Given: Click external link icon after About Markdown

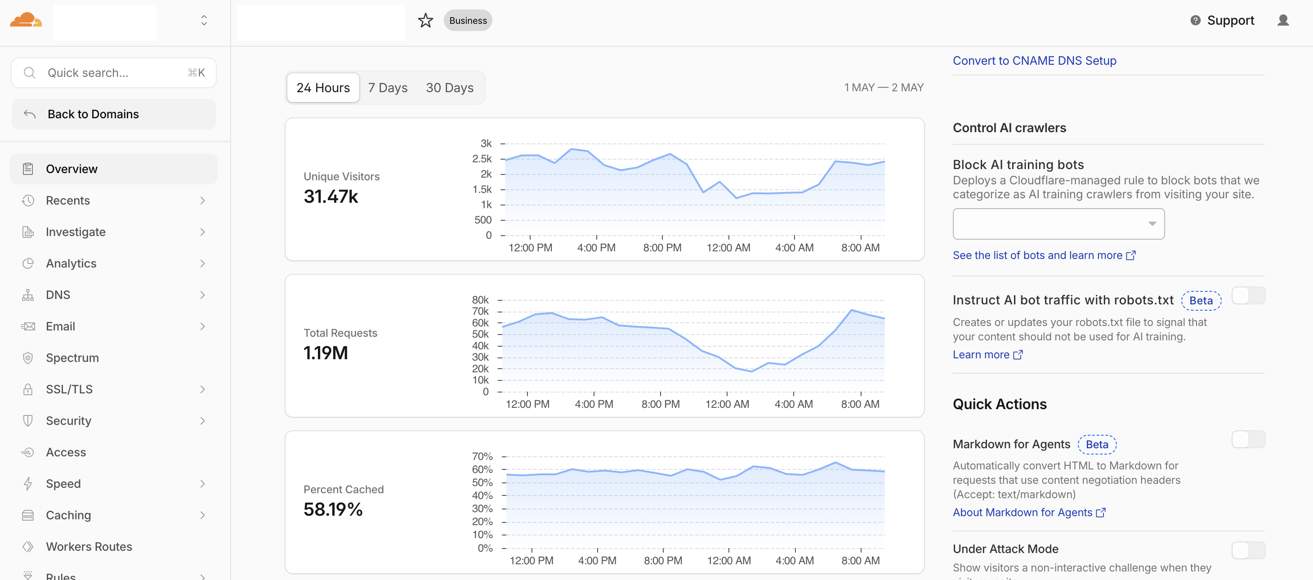Looking at the screenshot, I should (1100, 513).
